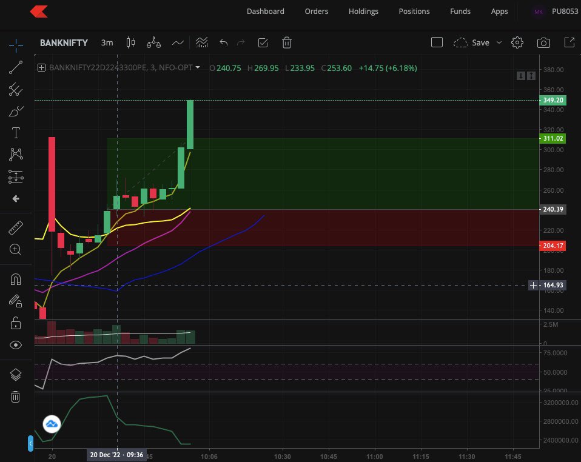Viewport: 581px width, 462px height.
Task: Click the 311.02 target price label
Action: pyautogui.click(x=553, y=139)
